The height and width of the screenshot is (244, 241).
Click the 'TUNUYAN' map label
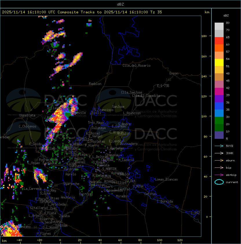click(x=61, y=226)
